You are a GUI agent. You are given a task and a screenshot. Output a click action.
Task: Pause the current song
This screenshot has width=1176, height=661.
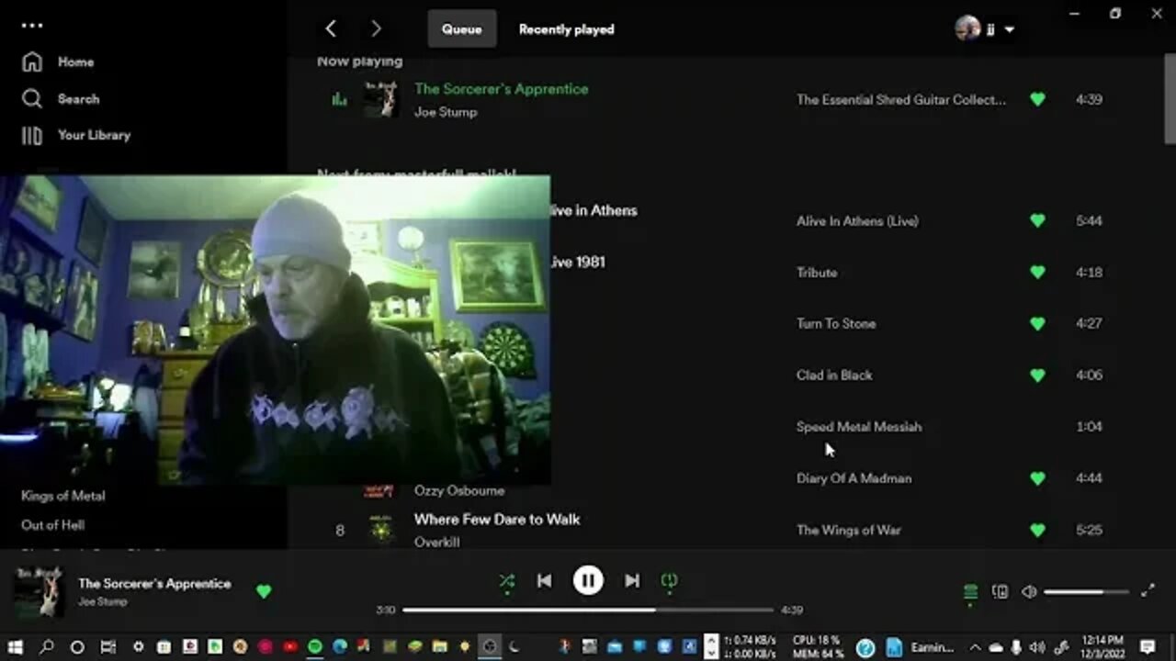(588, 580)
